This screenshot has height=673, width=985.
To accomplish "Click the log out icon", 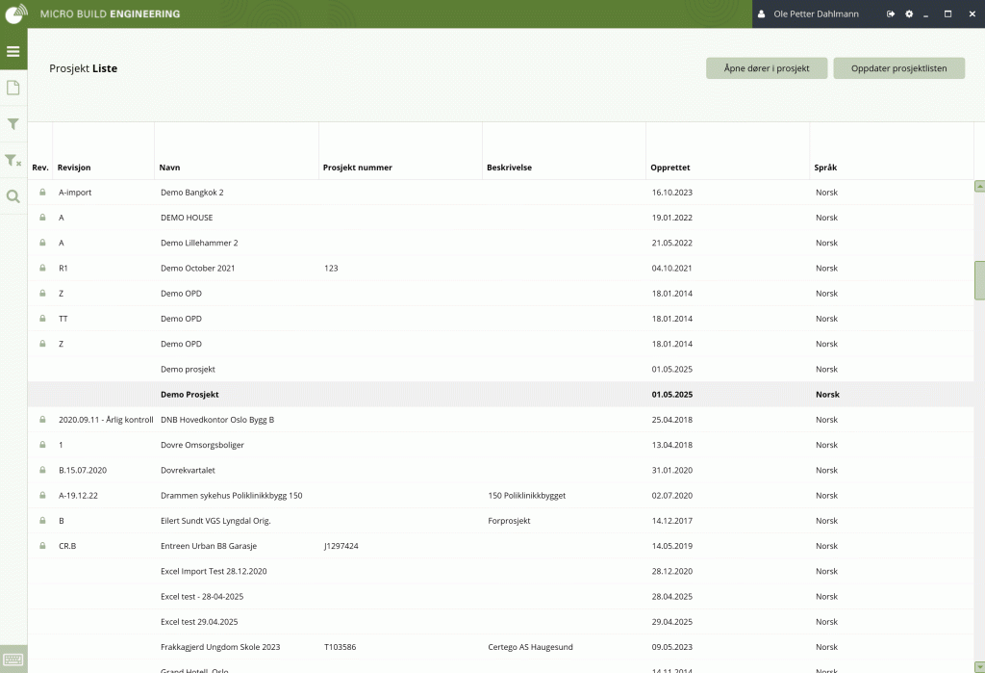I will coord(891,13).
